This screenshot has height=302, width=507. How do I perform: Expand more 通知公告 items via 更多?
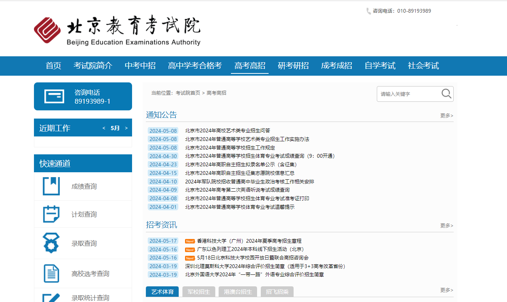coord(446,116)
